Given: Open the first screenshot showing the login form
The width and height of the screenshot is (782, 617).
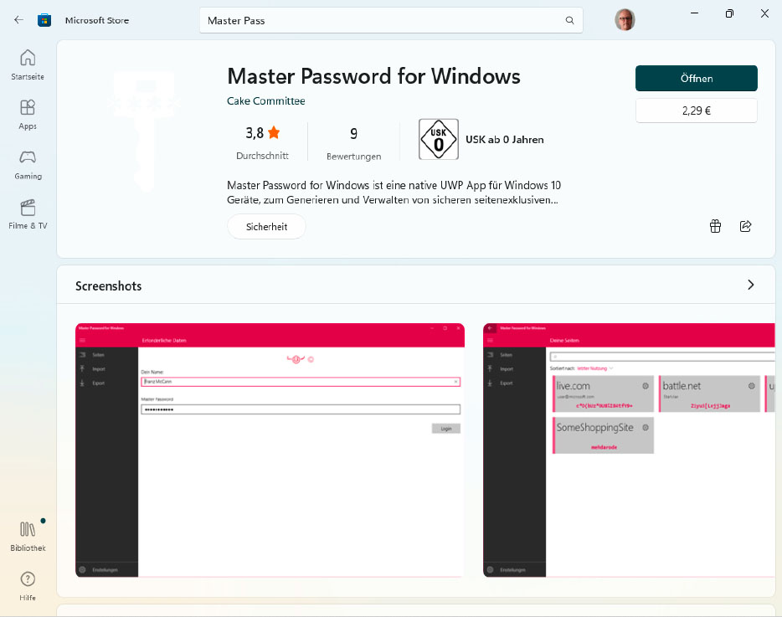Looking at the screenshot, I should coord(270,450).
